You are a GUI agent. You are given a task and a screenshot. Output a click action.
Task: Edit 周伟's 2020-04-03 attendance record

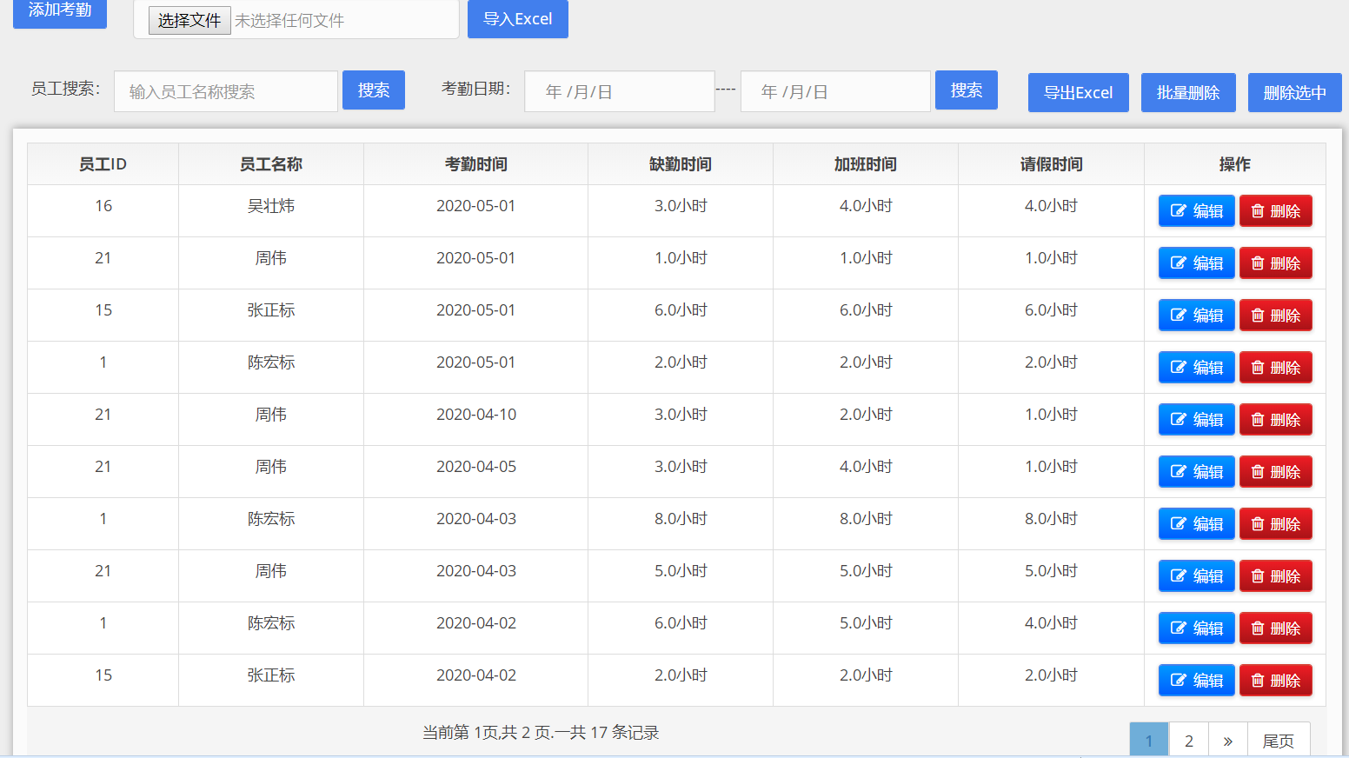[x=1196, y=575]
